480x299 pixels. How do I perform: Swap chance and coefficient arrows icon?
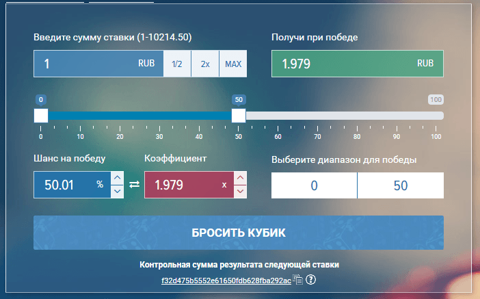(134, 185)
